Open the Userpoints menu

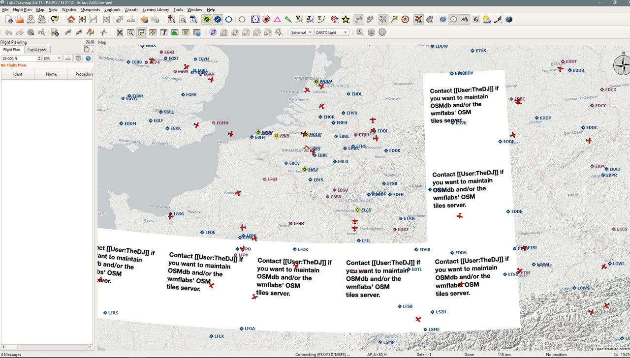tap(91, 9)
